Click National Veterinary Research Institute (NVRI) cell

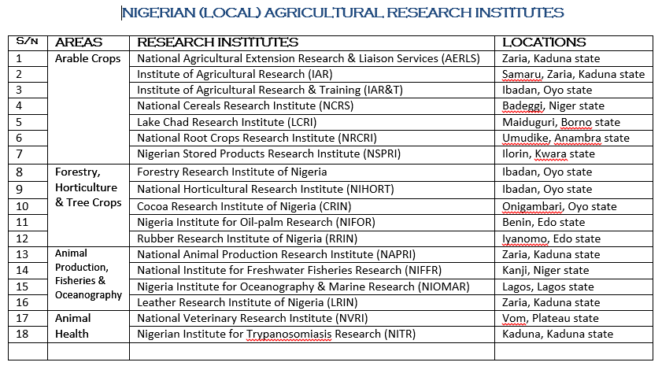[252, 319]
